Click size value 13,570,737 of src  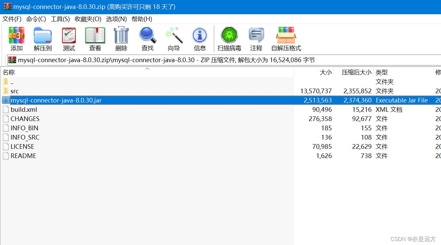click(x=316, y=91)
